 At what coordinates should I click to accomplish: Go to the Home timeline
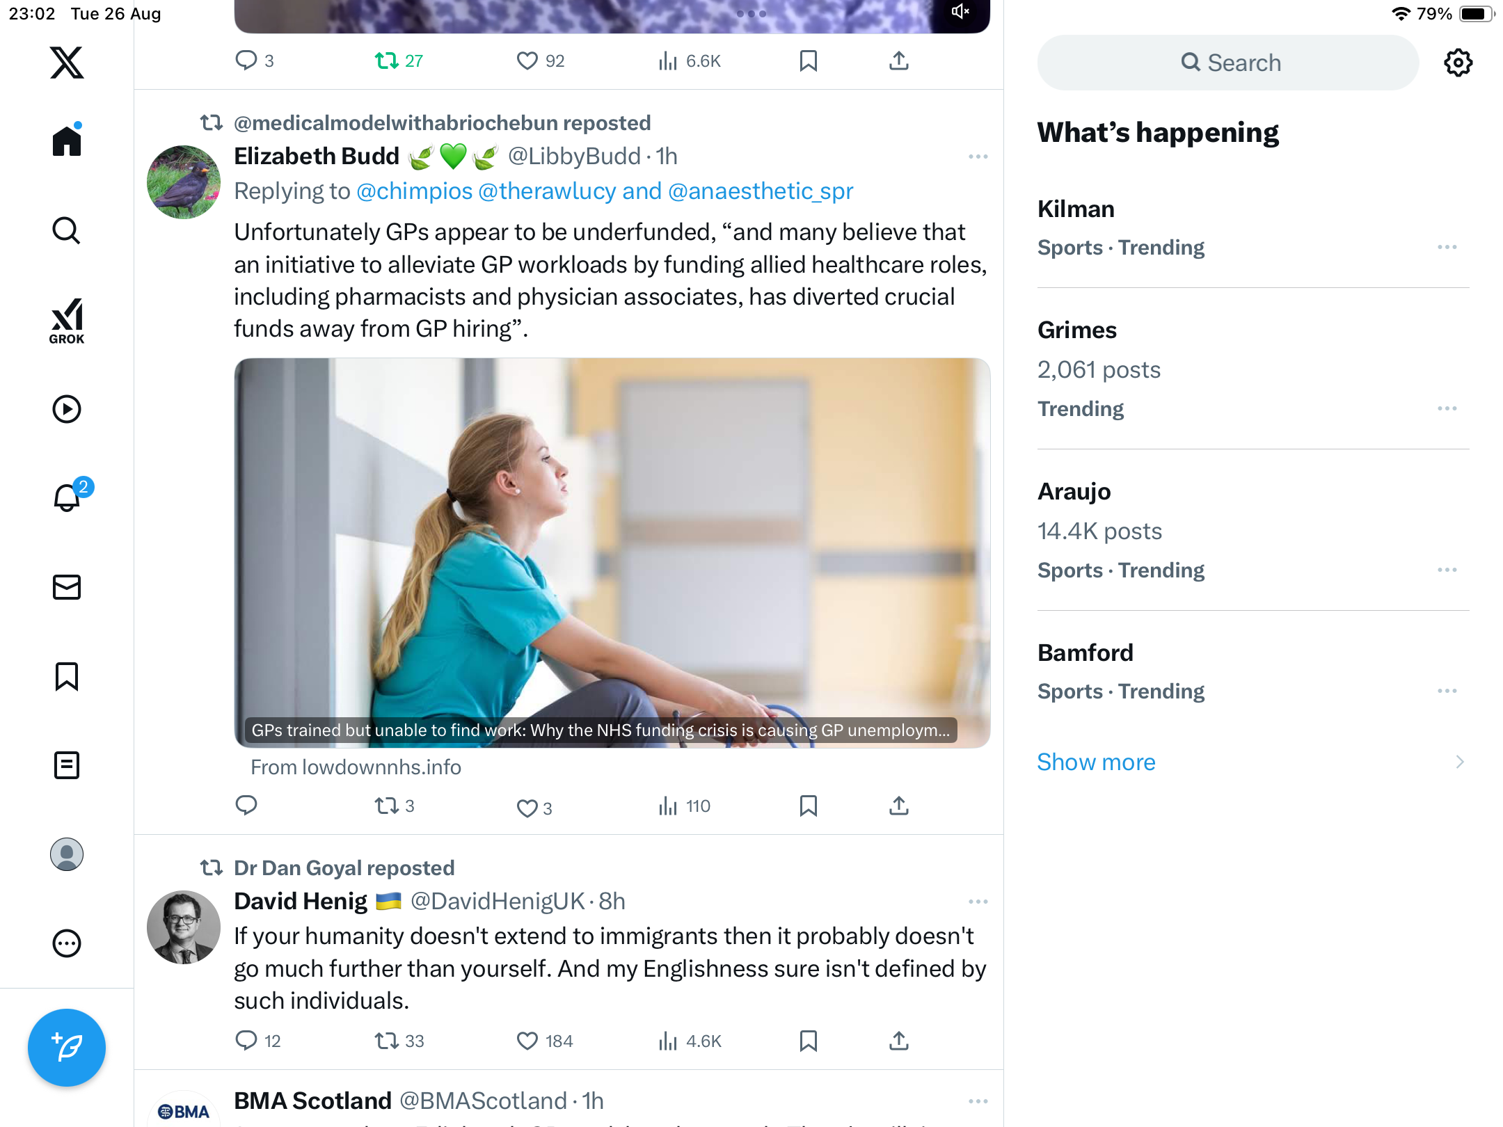[x=67, y=141]
